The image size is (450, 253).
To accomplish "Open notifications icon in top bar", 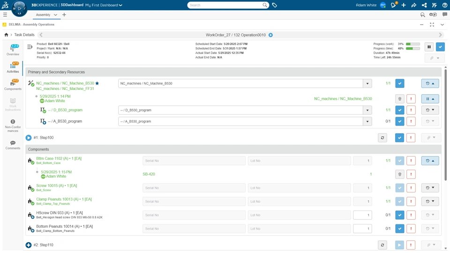I will pos(393,5).
